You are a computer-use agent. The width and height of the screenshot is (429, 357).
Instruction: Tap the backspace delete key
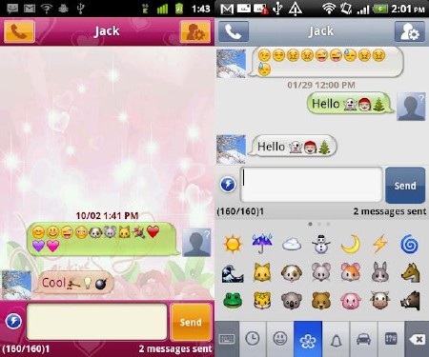point(417,339)
